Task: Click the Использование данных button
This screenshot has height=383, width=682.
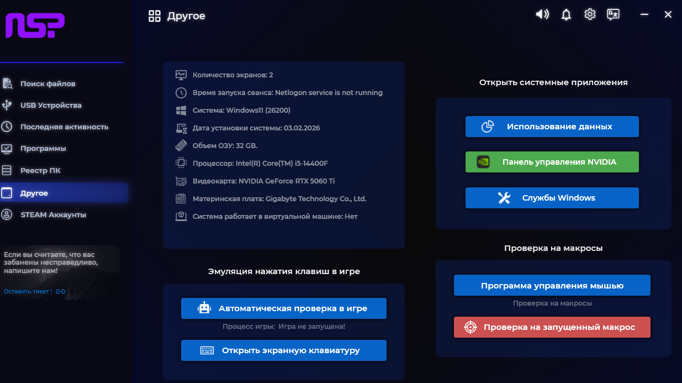Action: point(552,127)
